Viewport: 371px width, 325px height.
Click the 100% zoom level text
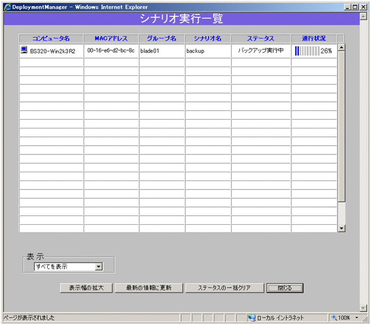click(344, 317)
